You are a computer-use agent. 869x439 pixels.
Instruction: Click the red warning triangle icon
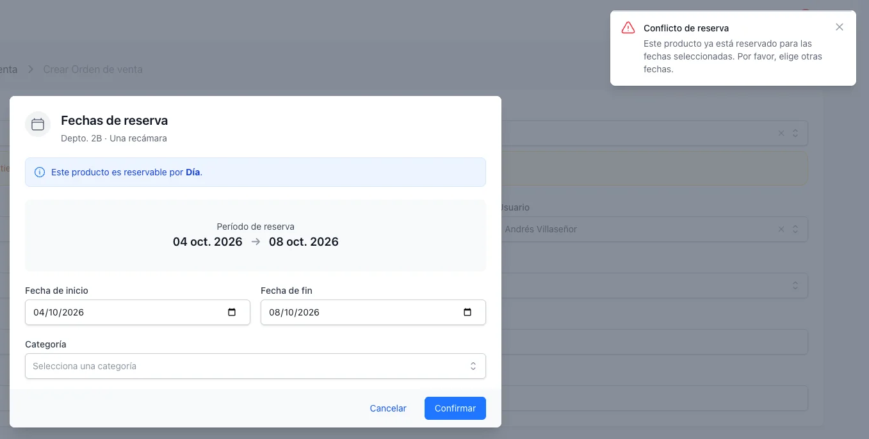pyautogui.click(x=628, y=28)
